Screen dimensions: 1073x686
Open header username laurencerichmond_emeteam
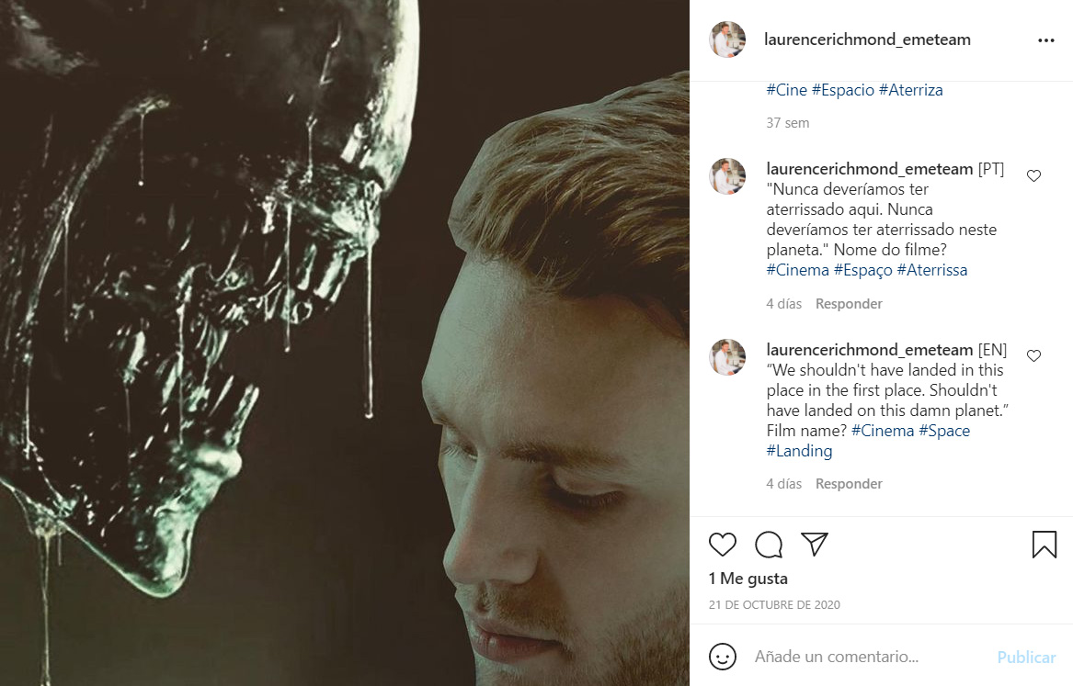click(867, 39)
